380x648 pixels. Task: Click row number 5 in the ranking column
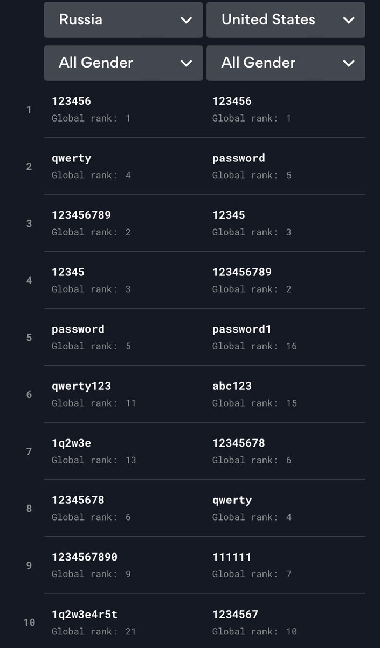click(29, 337)
